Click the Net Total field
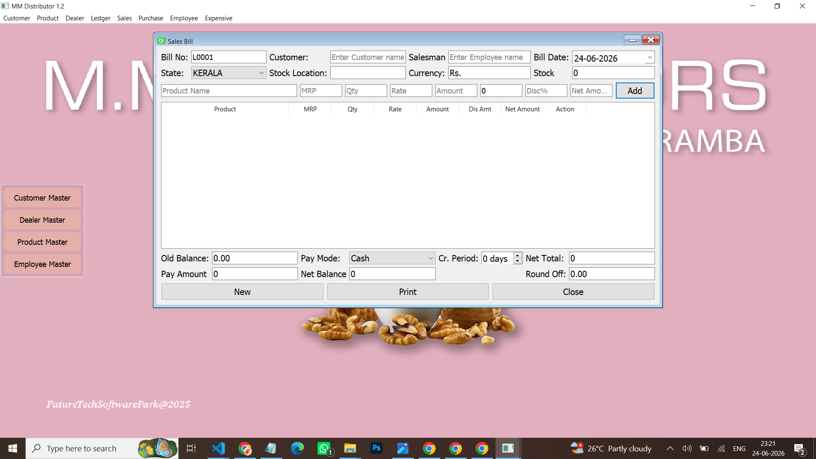 [x=612, y=258]
